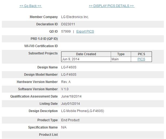Click the Go Back link
The width and height of the screenshot is (166, 139).
click(x=31, y=6)
